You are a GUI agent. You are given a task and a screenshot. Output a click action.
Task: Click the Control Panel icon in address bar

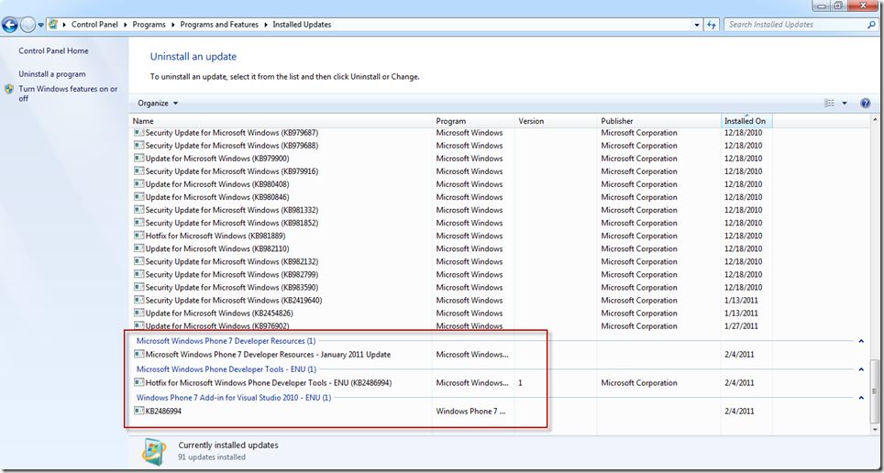click(x=53, y=24)
